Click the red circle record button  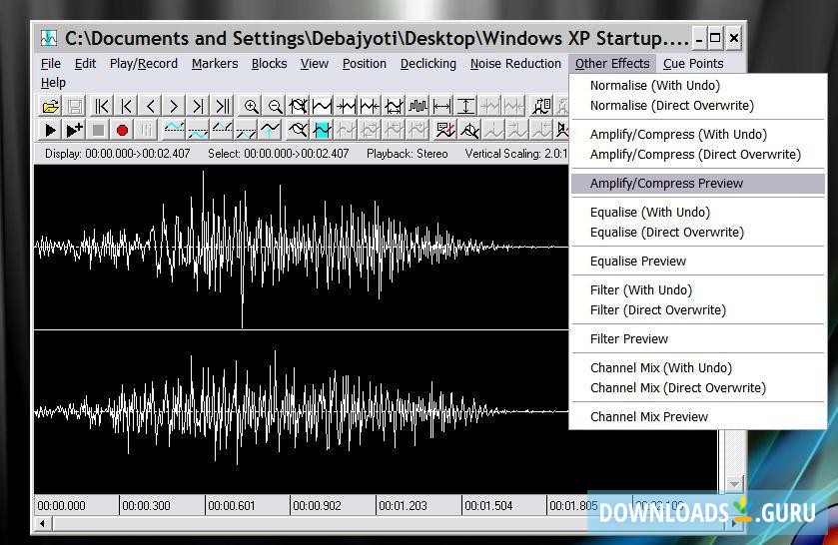coord(123,130)
